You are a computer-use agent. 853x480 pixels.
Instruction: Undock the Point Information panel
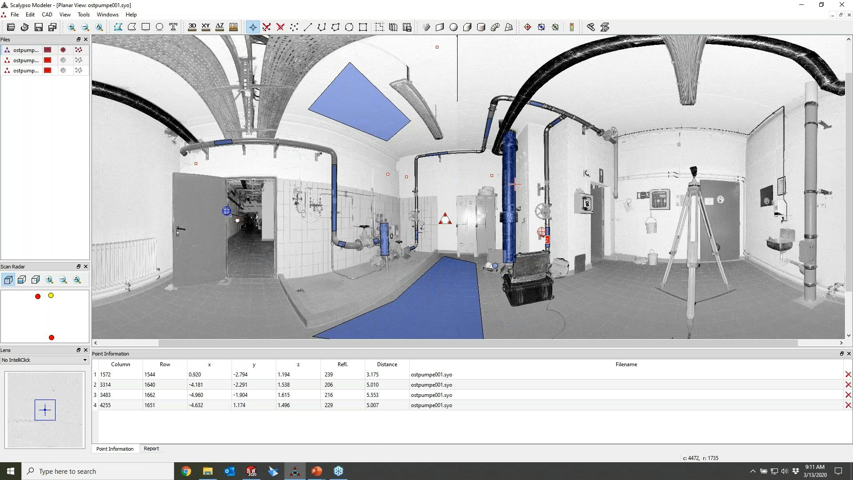click(841, 354)
